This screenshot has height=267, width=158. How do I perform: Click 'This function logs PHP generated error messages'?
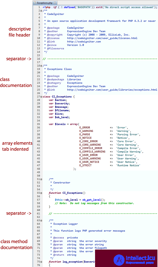point(89,231)
